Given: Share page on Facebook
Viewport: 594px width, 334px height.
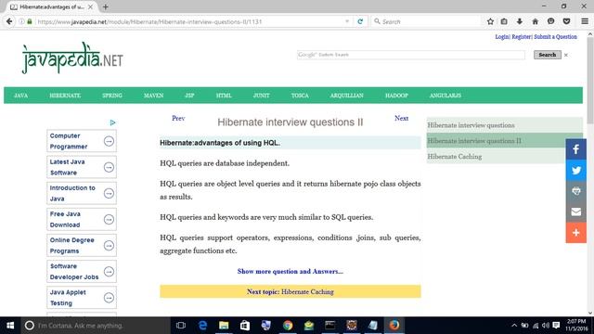Looking at the screenshot, I should [575, 149].
